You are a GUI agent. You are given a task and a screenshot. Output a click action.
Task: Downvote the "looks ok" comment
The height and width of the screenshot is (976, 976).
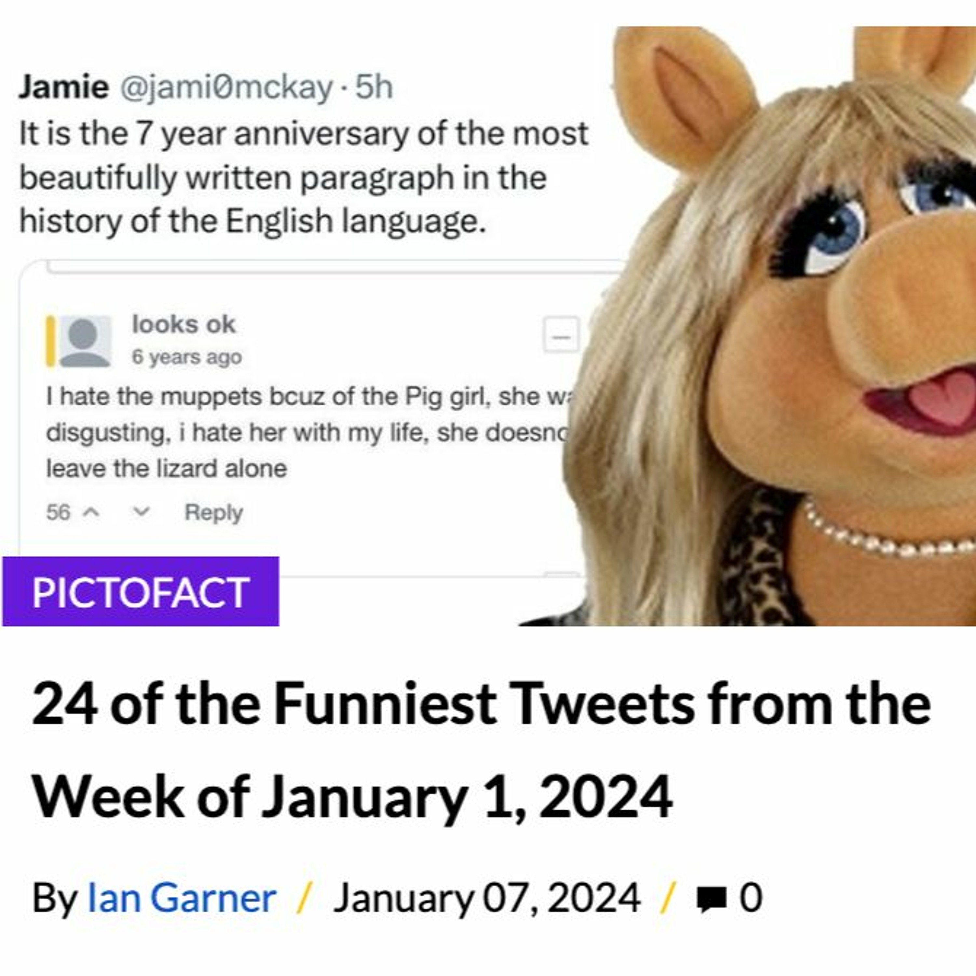click(141, 512)
